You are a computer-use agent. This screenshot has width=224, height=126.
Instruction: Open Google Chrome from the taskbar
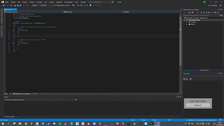tap(26, 124)
